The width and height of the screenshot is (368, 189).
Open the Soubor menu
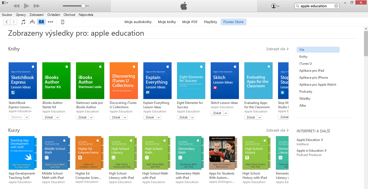[x=7, y=15]
